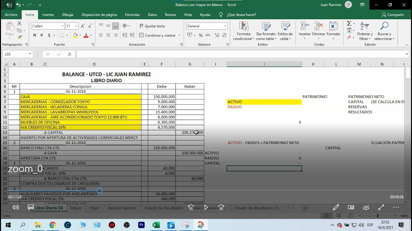Click the text orientation icon
This screenshot has height=231, width=412.
125,26
